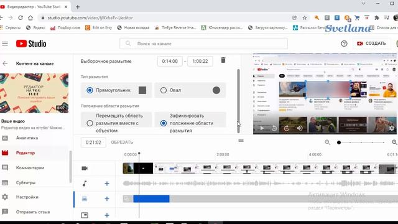Select the Прямоугольник blur type radio
The image size is (398, 224).
pyautogui.click(x=90, y=90)
